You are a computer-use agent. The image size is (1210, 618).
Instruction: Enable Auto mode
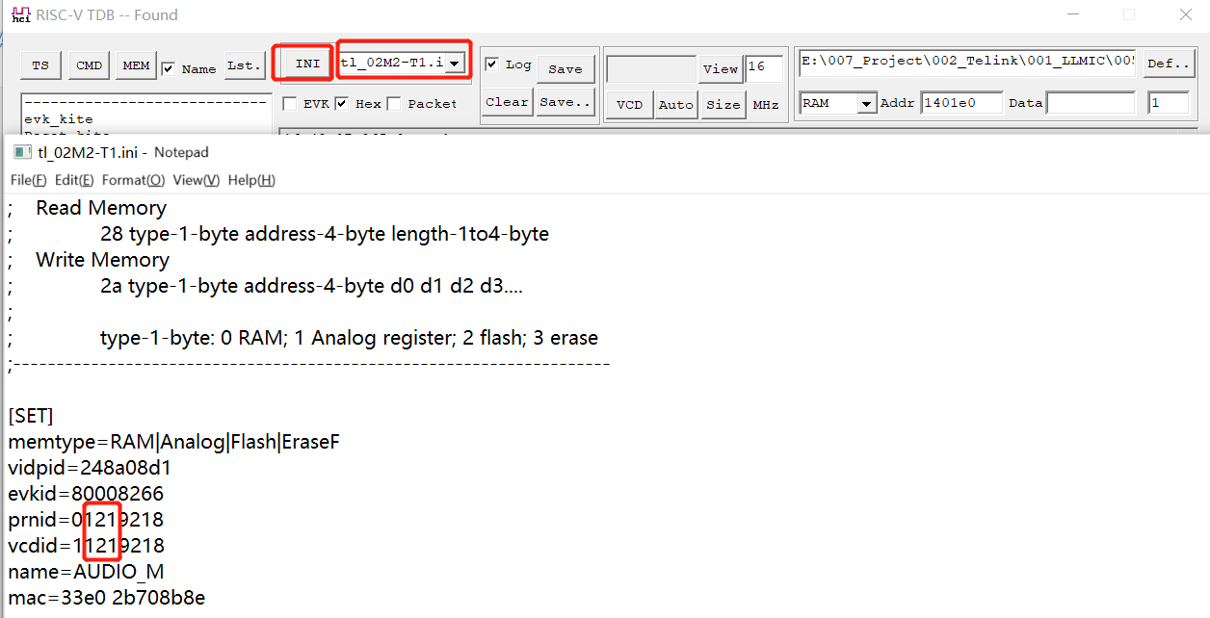[675, 104]
